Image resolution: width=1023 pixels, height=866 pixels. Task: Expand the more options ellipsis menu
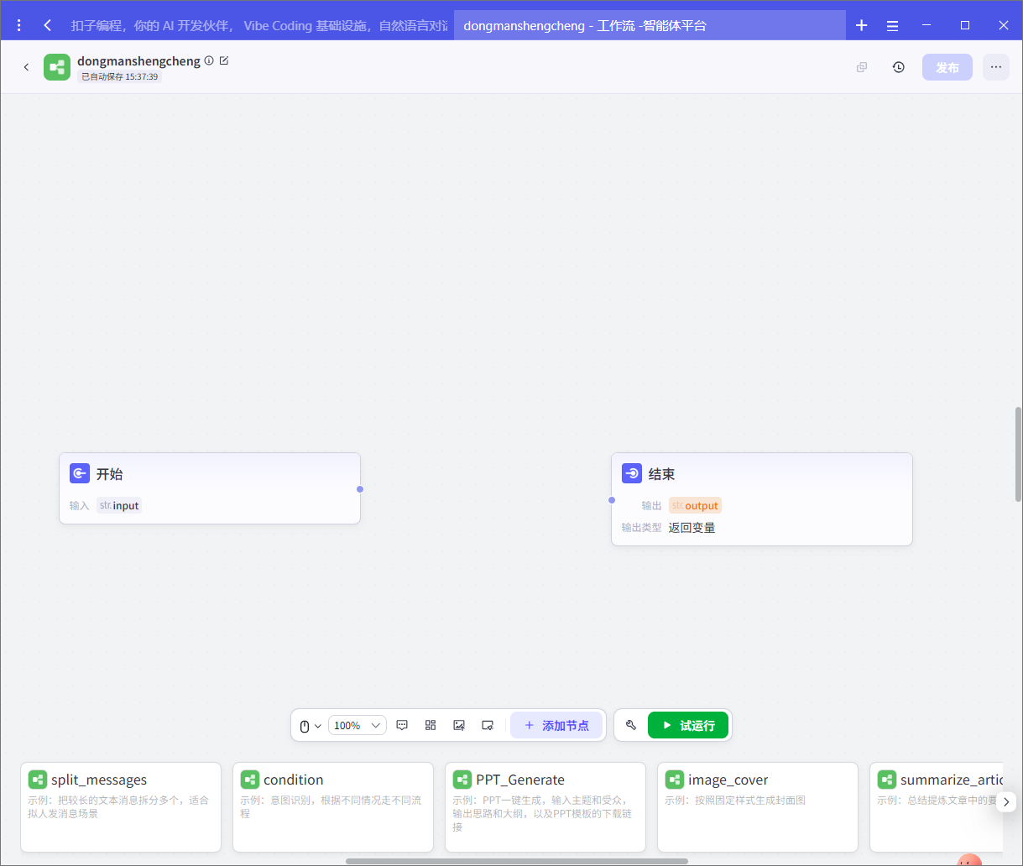coord(995,67)
